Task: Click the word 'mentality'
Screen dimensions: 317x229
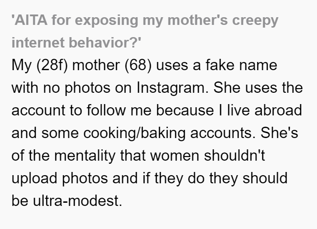Action: (x=85, y=156)
